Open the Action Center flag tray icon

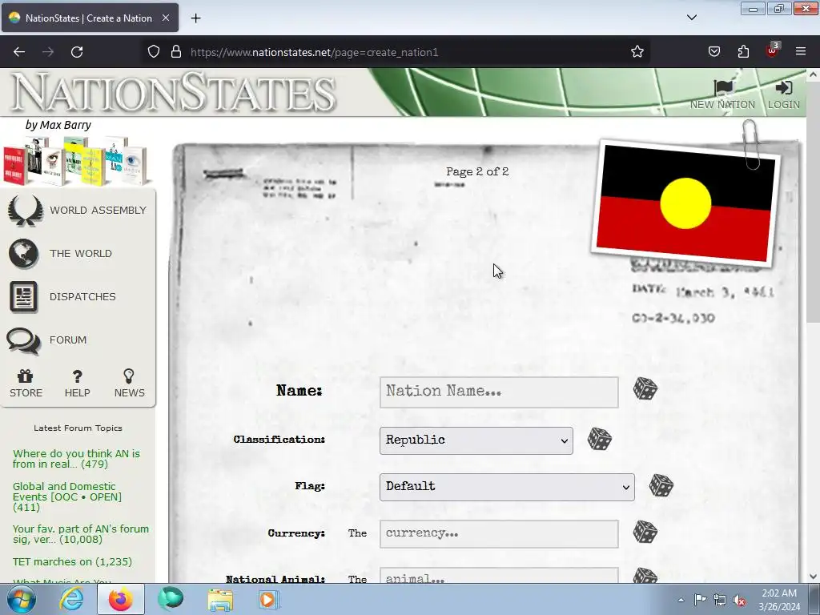(x=700, y=600)
